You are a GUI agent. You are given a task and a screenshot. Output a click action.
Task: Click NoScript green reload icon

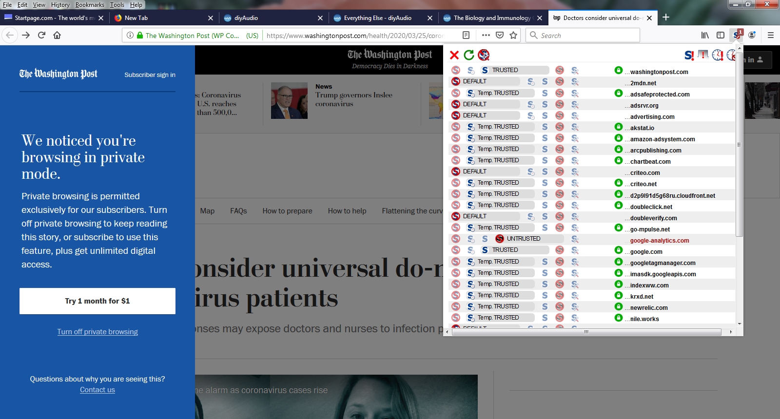tap(469, 55)
